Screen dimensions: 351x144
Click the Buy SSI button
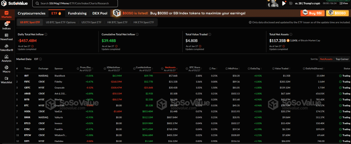pyautogui.click(x=313, y=13)
